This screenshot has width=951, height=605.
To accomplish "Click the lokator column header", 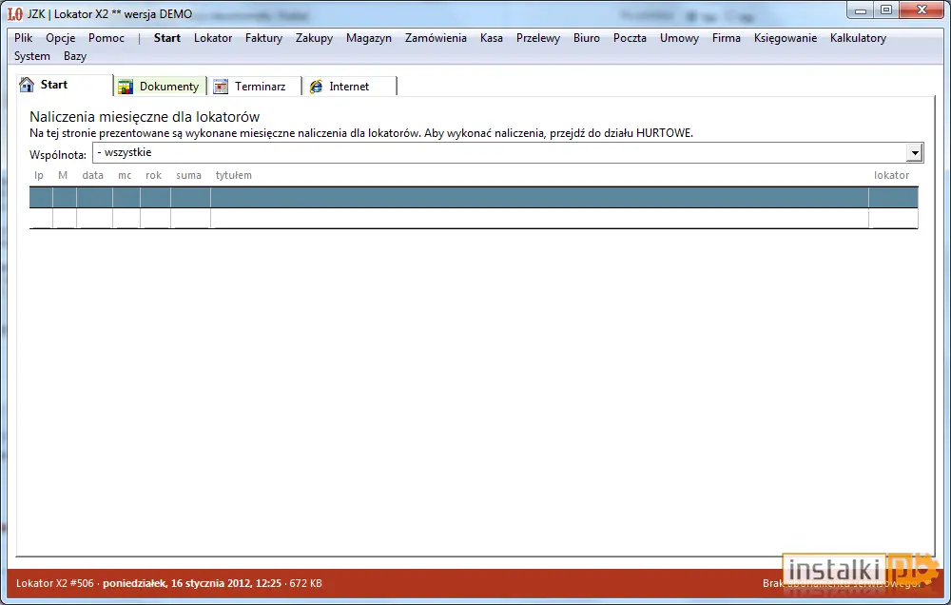I will click(892, 175).
